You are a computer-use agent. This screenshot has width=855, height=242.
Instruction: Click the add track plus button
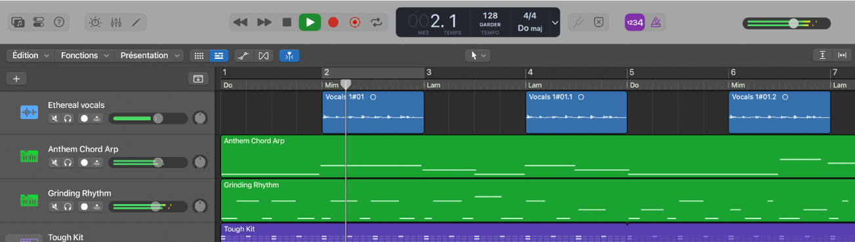point(16,78)
